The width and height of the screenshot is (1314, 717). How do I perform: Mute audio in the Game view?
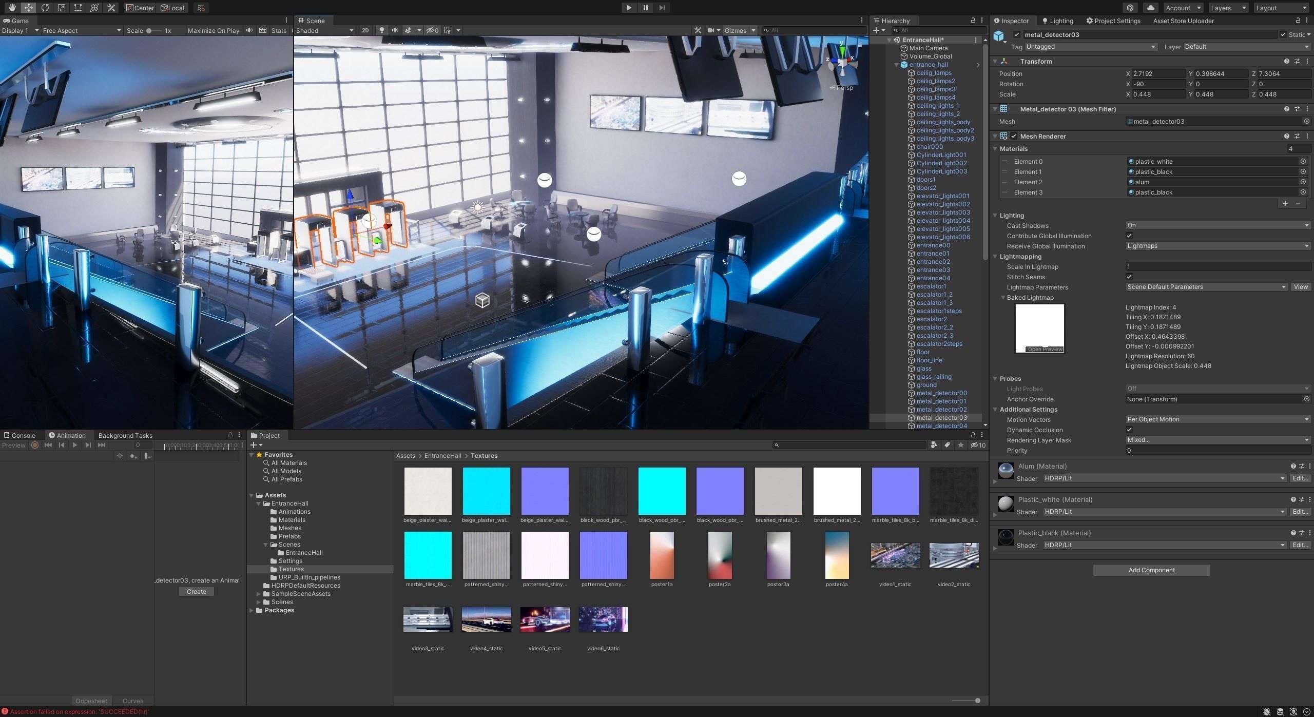249,30
